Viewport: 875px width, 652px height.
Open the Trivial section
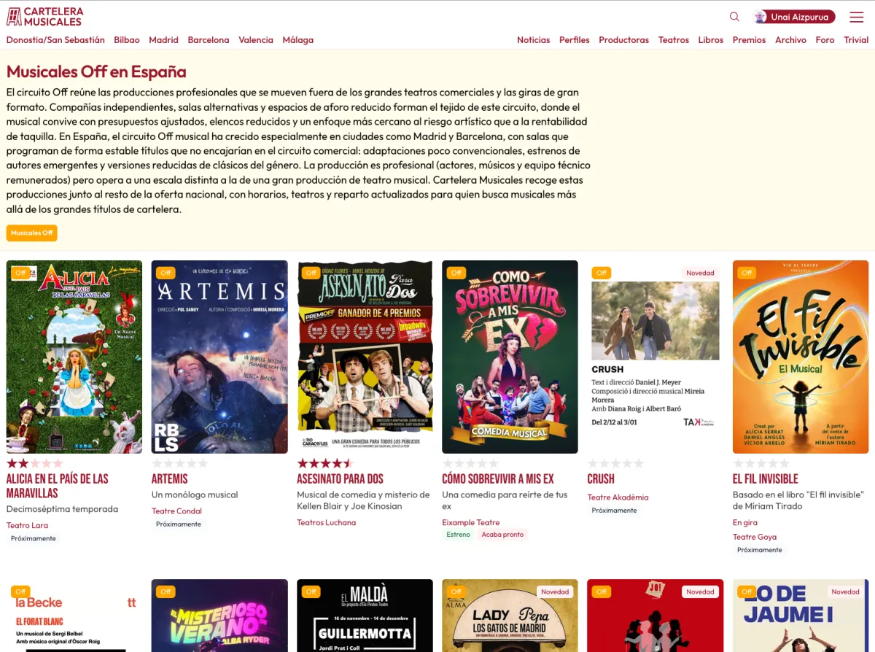tap(856, 40)
